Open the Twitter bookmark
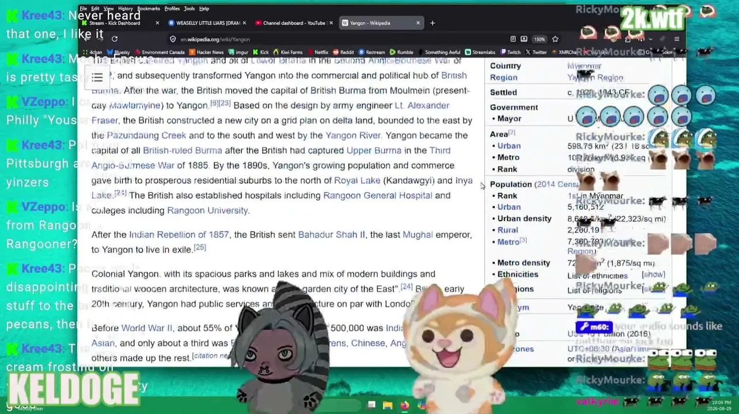Image resolution: width=739 pixels, height=414 pixels. point(536,52)
